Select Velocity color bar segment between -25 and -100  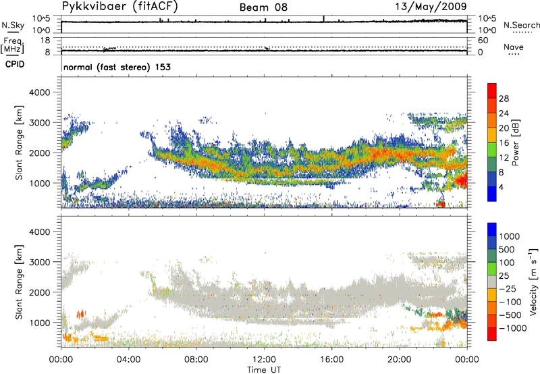click(x=492, y=295)
